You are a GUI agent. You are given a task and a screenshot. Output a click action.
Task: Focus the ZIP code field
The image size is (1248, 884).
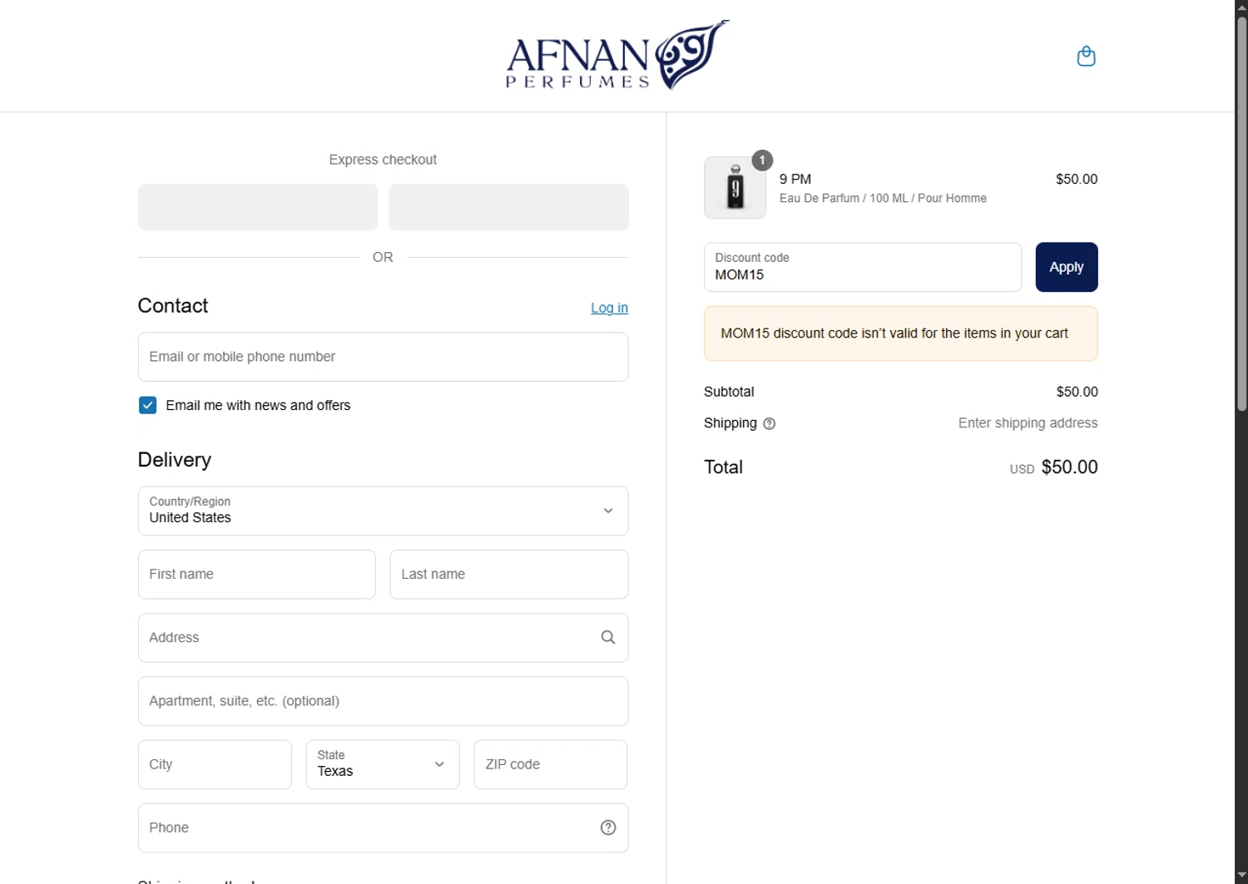[x=550, y=764]
